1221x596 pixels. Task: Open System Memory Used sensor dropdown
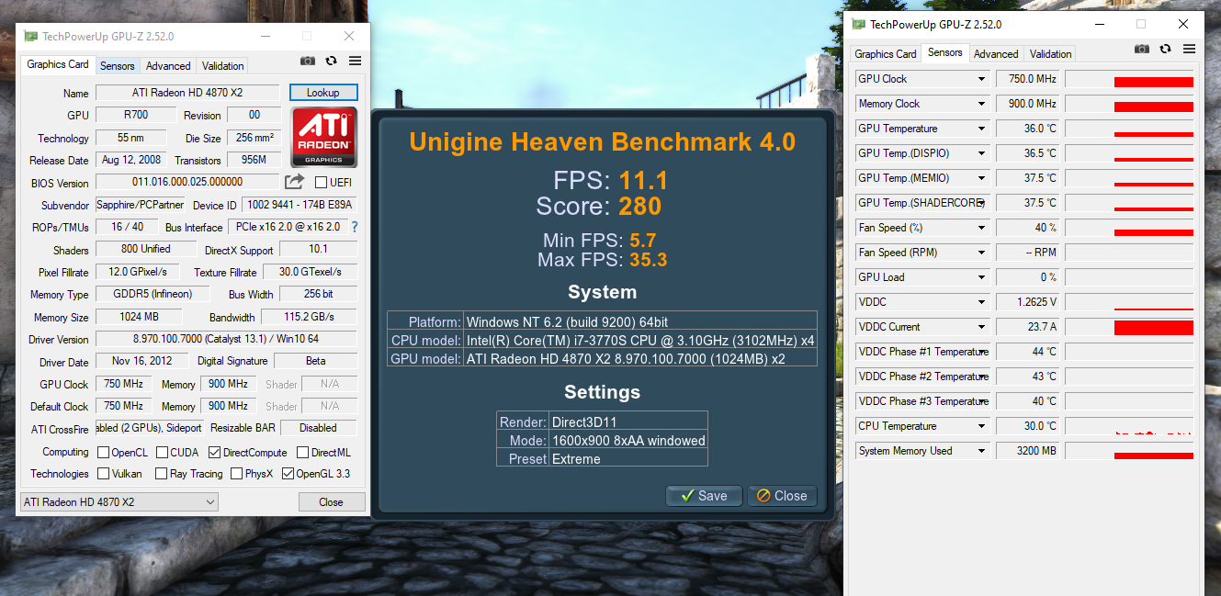981,451
